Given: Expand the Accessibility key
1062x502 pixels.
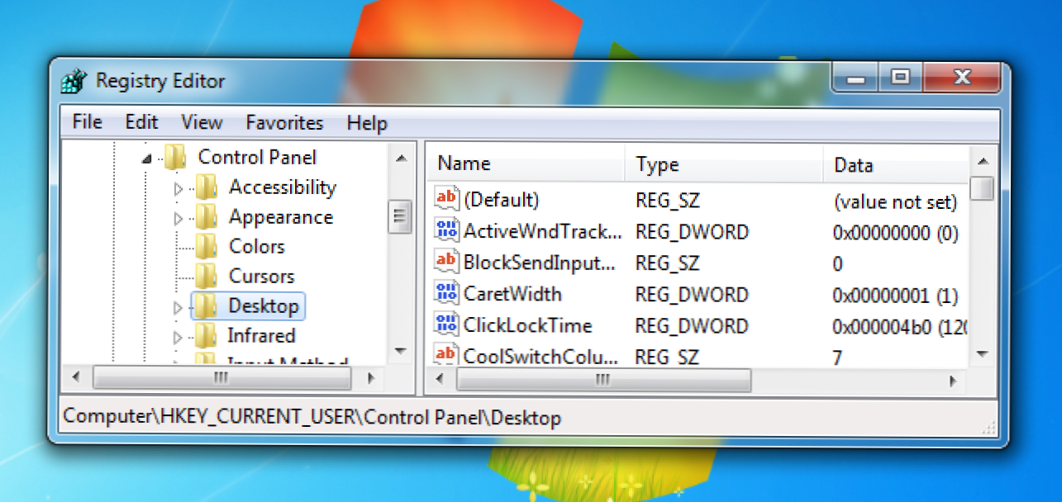Looking at the screenshot, I should pos(177,189).
